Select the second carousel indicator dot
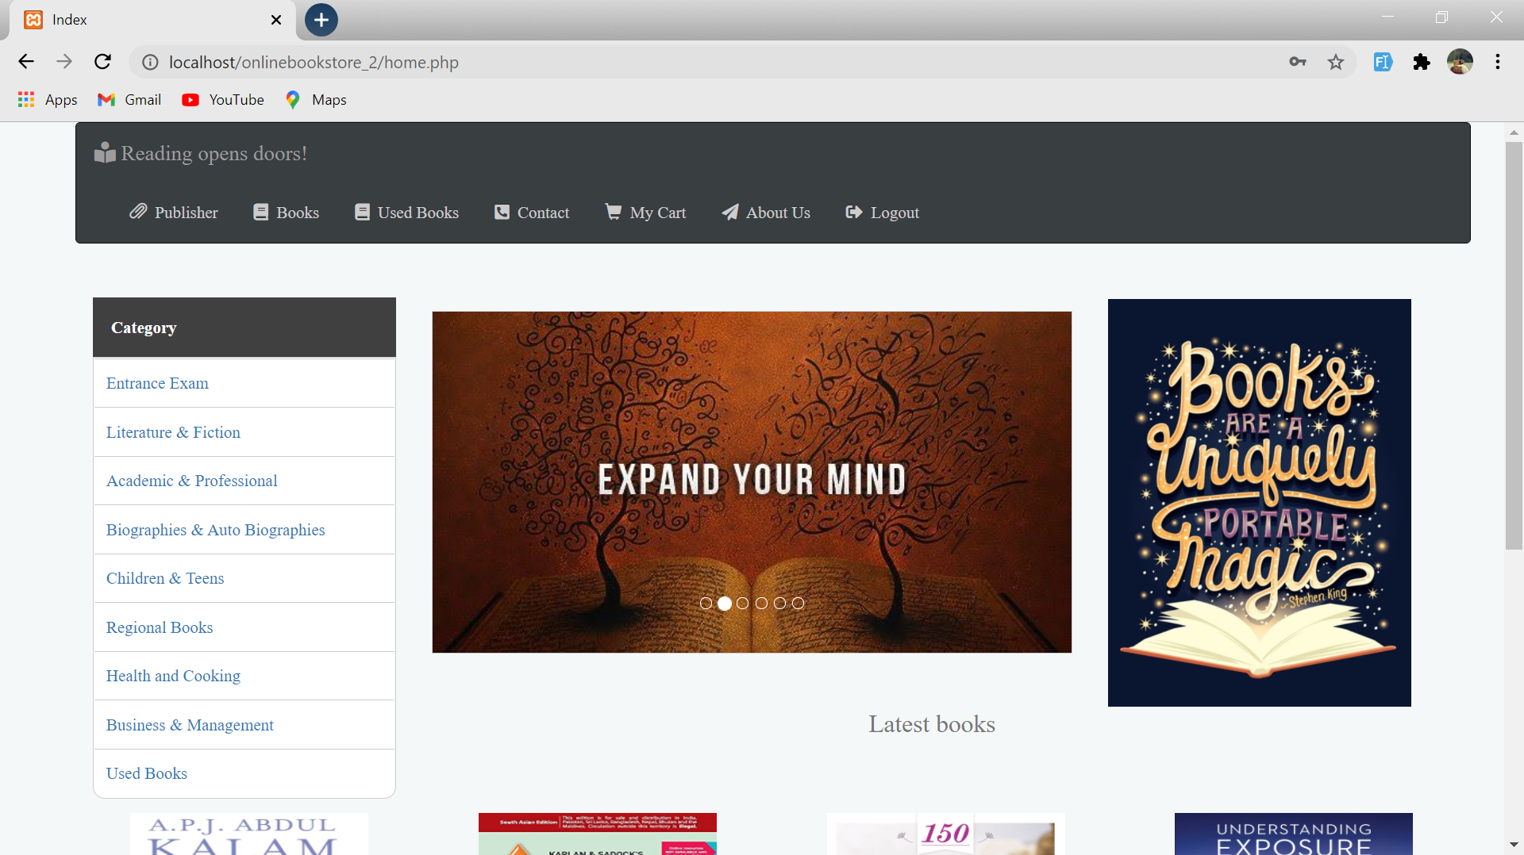This screenshot has width=1524, height=855. [724, 603]
